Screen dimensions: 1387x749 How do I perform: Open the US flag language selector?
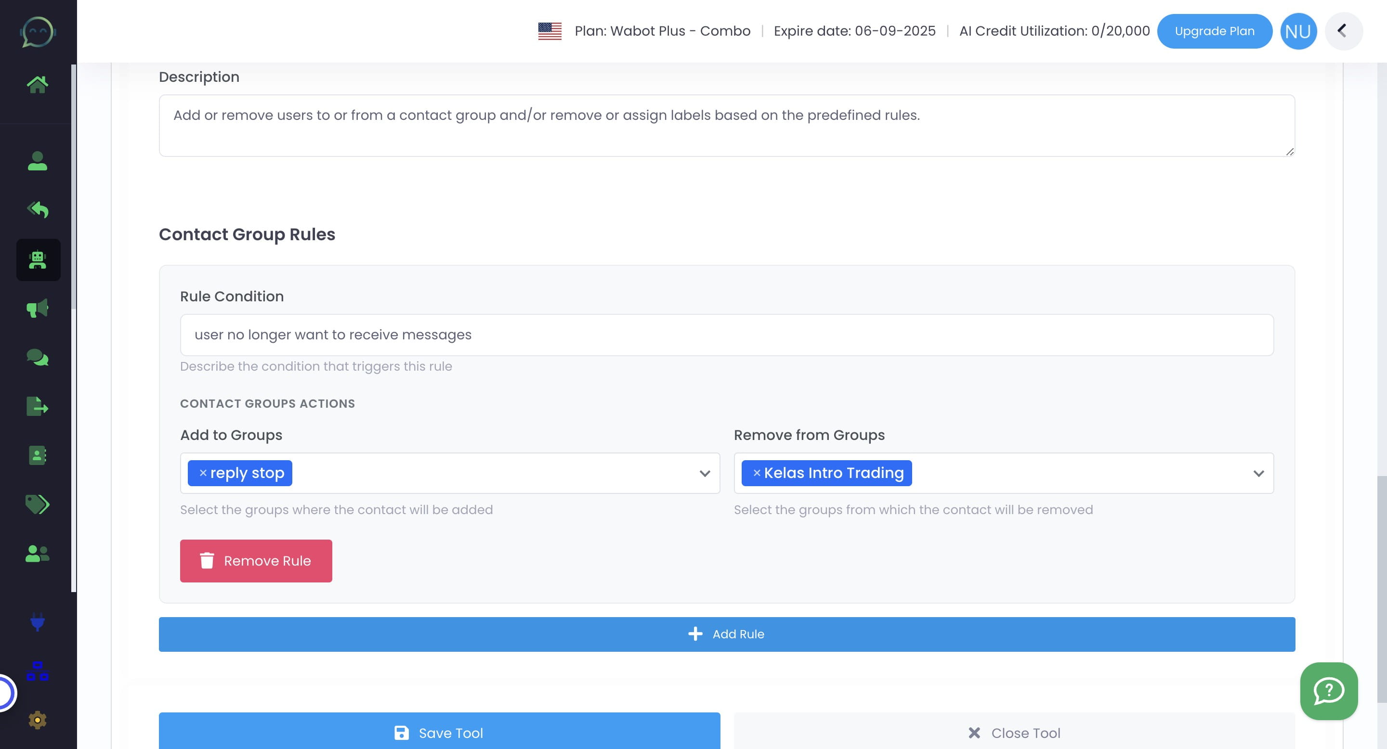tap(550, 31)
